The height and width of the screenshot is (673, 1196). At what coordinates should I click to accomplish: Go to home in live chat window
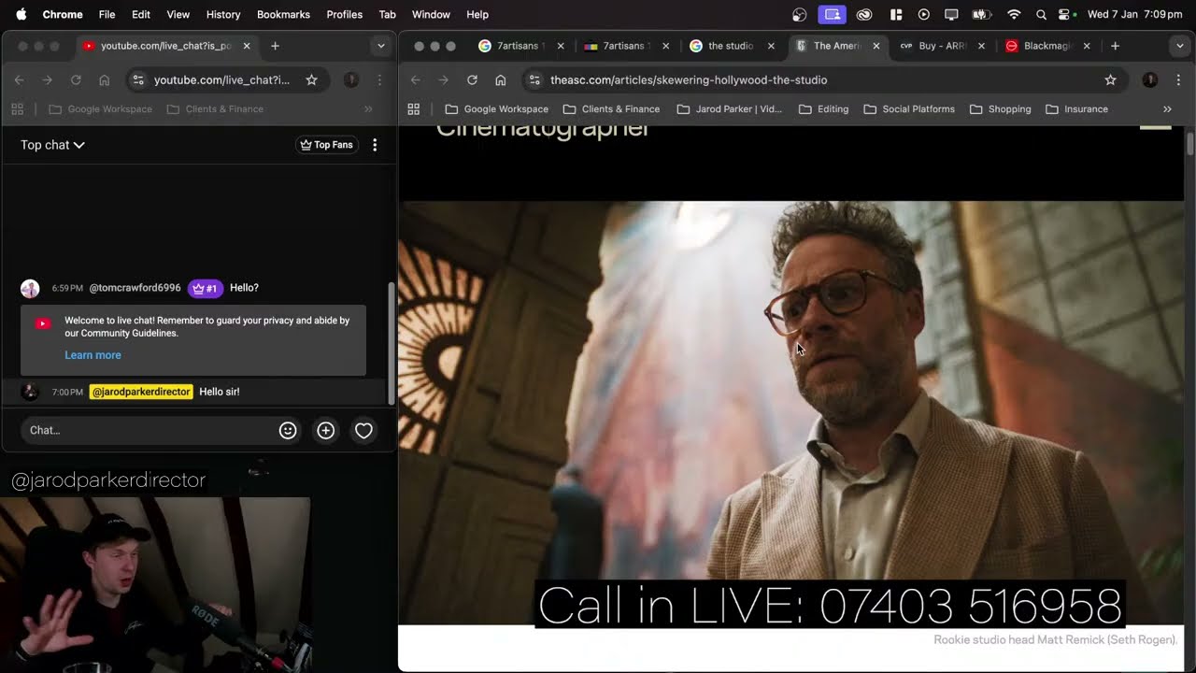click(x=104, y=80)
